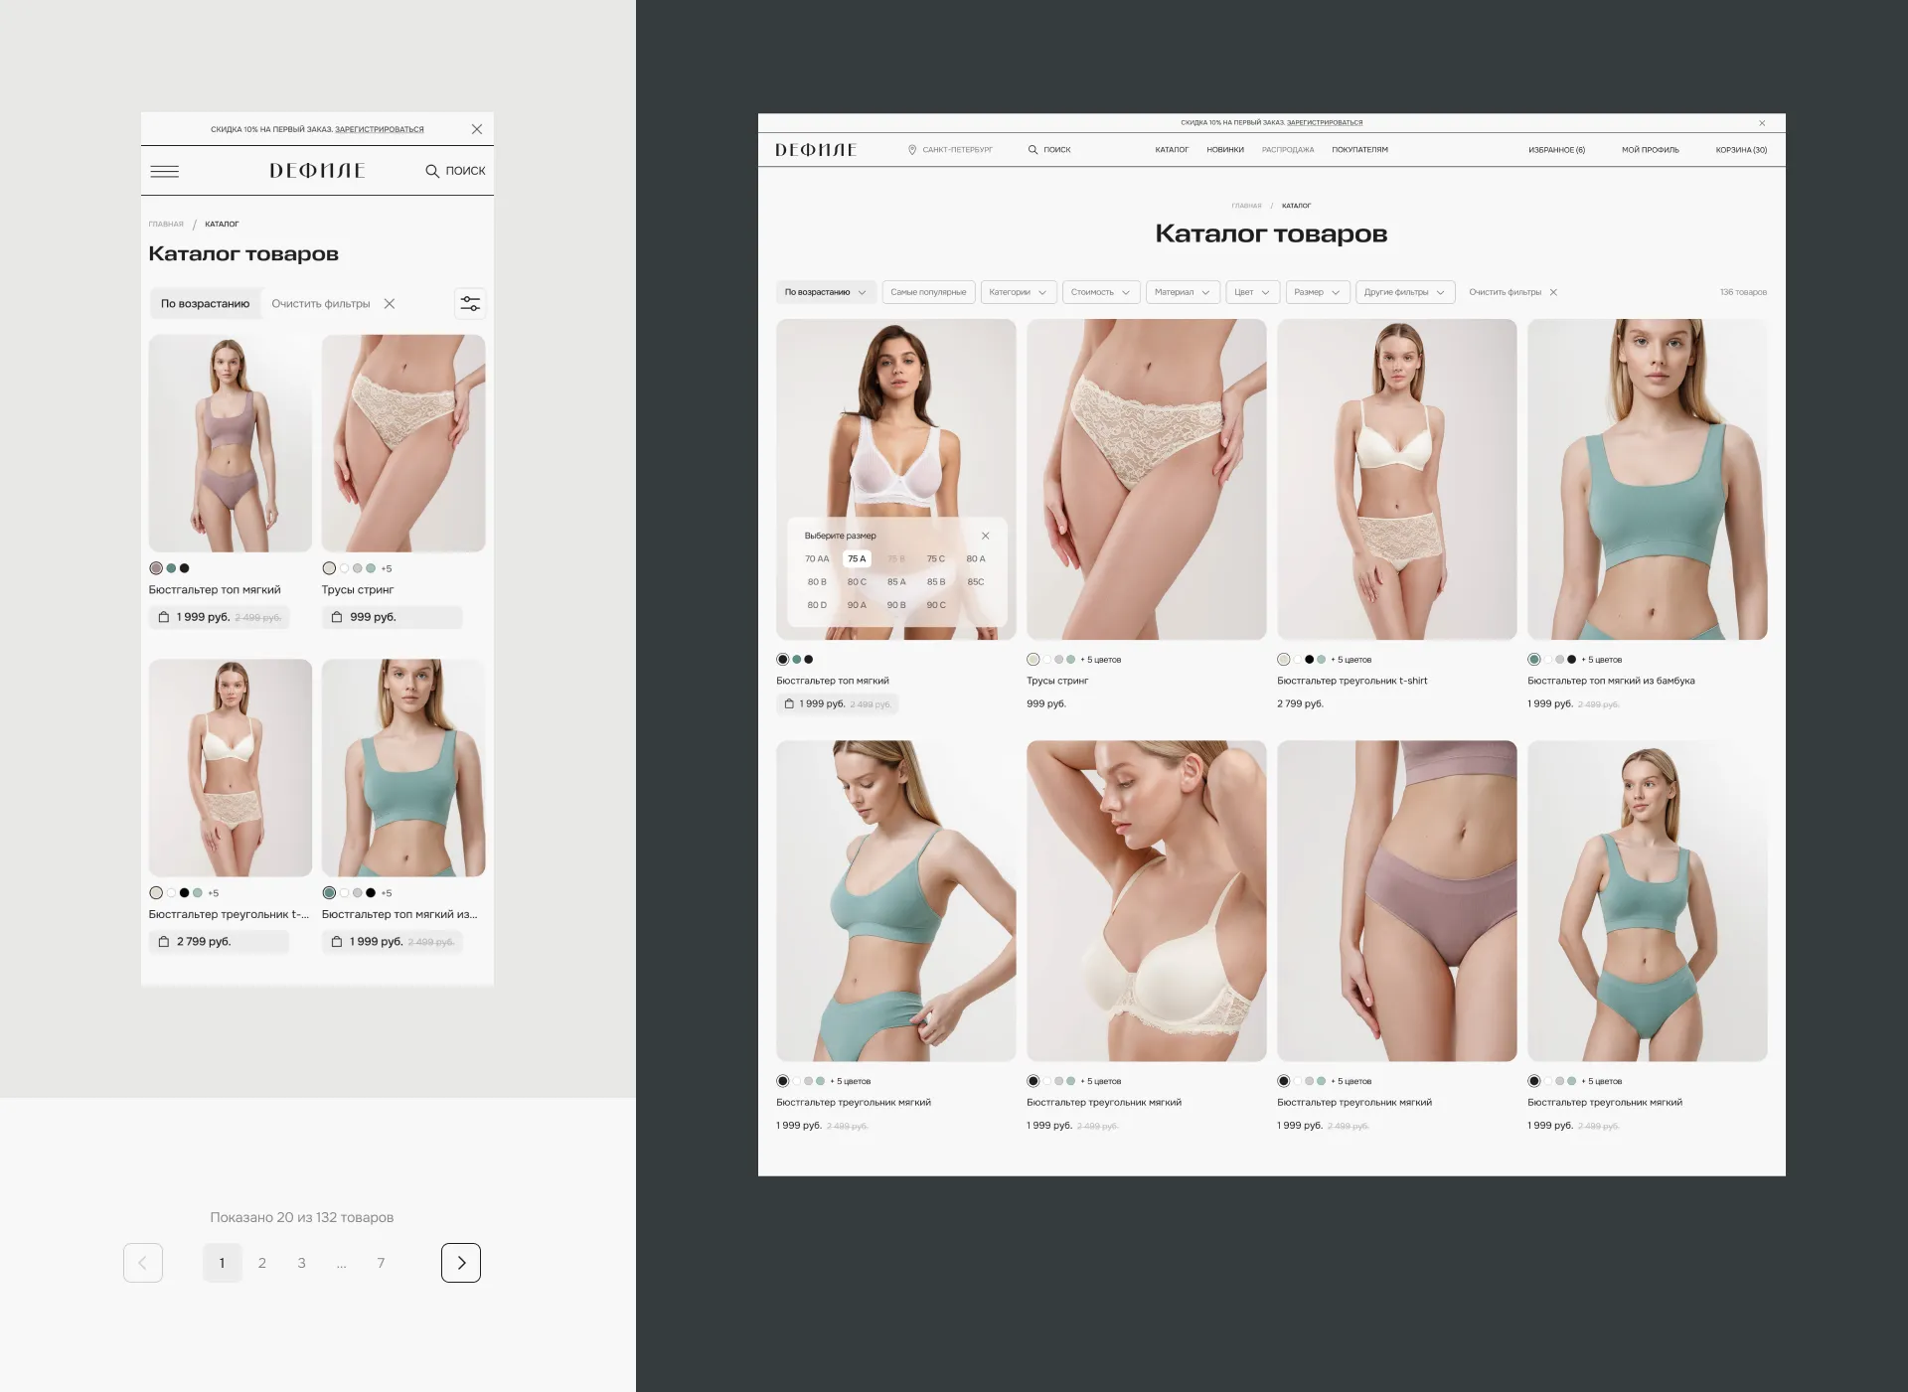This screenshot has height=1392, width=1908.
Task: Open По возрастанию sort dropdown on desktop
Action: (825, 292)
